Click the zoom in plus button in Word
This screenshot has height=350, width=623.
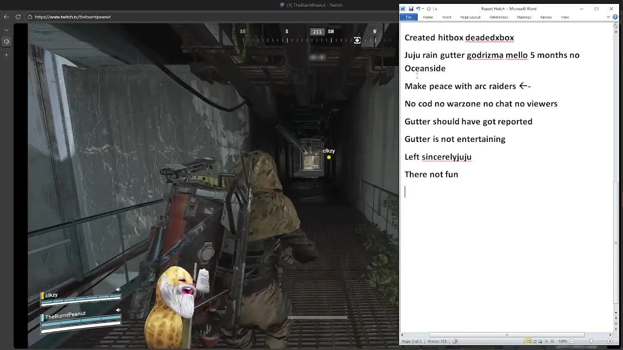coord(610,341)
